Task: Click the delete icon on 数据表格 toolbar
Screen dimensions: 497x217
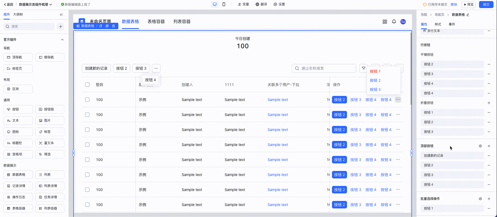Action: point(114,26)
